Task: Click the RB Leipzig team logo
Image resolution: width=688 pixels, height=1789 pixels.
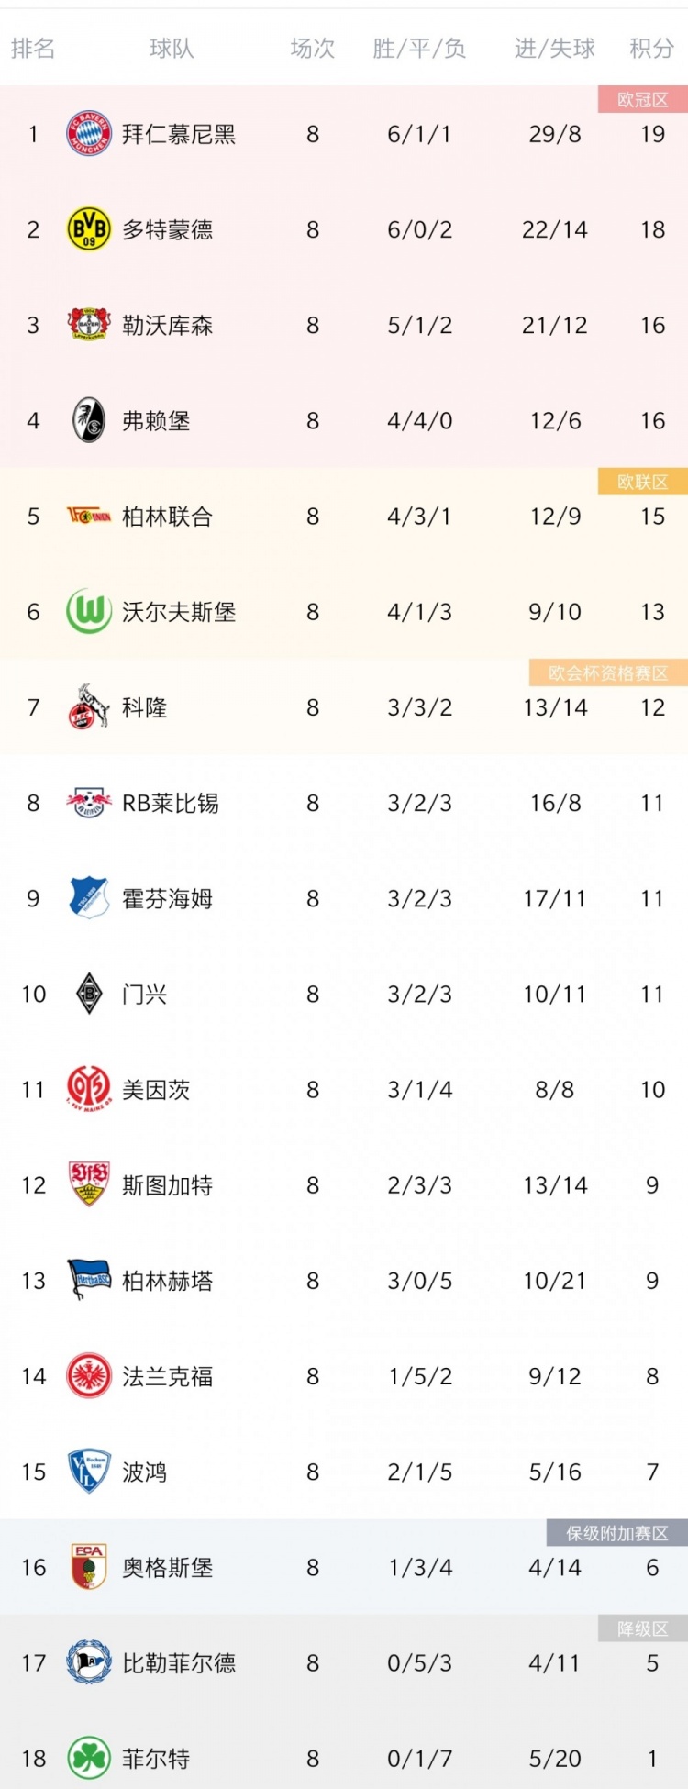Action: coord(89,803)
